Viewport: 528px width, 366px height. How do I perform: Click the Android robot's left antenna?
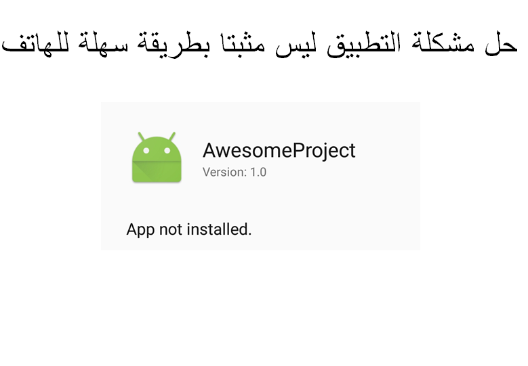click(x=141, y=136)
